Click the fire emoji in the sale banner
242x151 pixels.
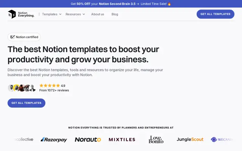(169, 4)
